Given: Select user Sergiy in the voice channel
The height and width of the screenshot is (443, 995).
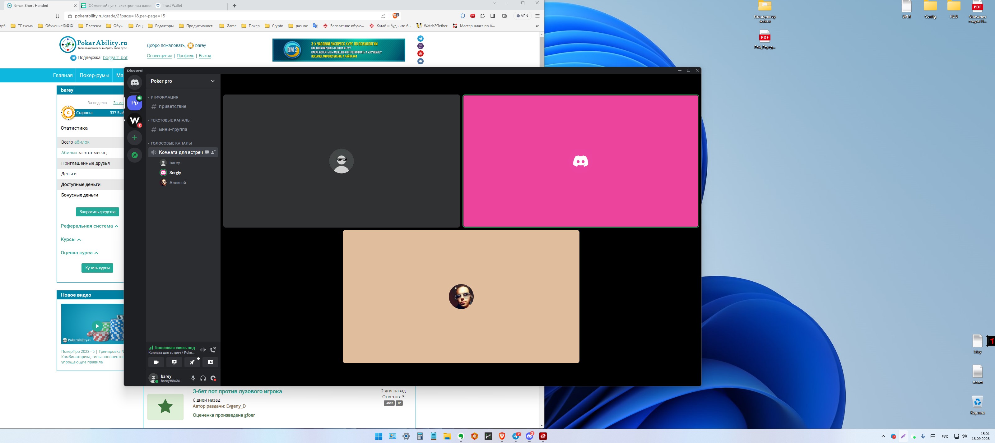Looking at the screenshot, I should coord(175,173).
